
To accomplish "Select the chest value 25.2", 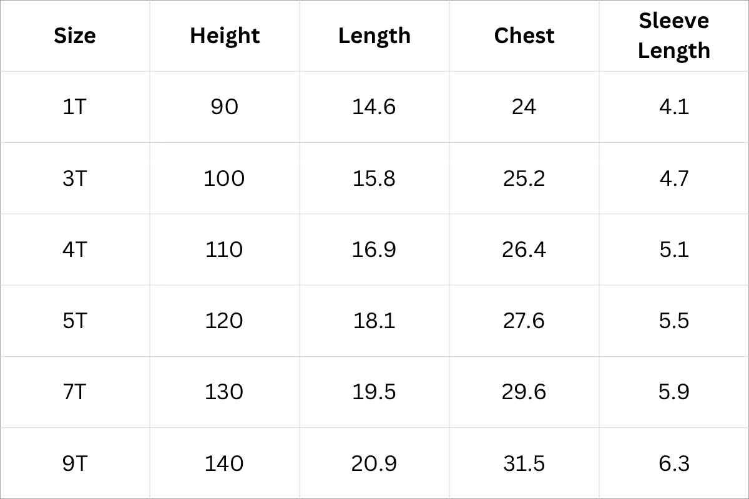I will [x=524, y=178].
